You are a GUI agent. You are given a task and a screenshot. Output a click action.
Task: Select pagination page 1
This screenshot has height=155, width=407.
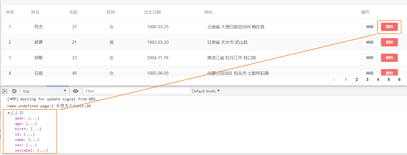coord(346,80)
